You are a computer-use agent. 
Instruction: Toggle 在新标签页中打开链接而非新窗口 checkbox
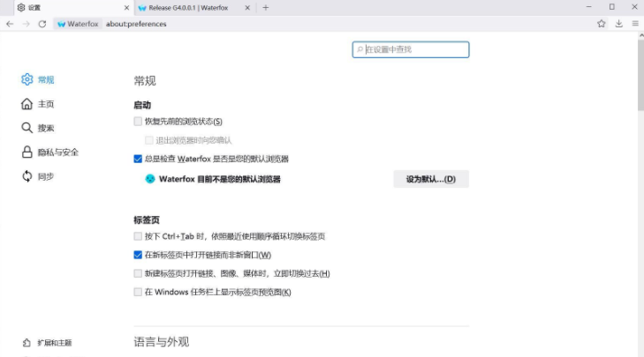coord(138,255)
